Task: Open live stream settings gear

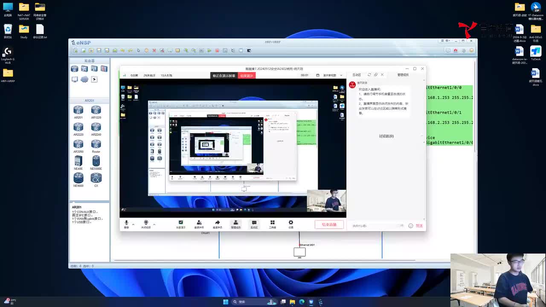Action: (290, 224)
